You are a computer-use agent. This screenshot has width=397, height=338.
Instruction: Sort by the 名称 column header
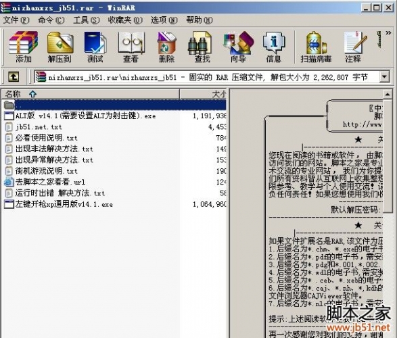point(91,94)
